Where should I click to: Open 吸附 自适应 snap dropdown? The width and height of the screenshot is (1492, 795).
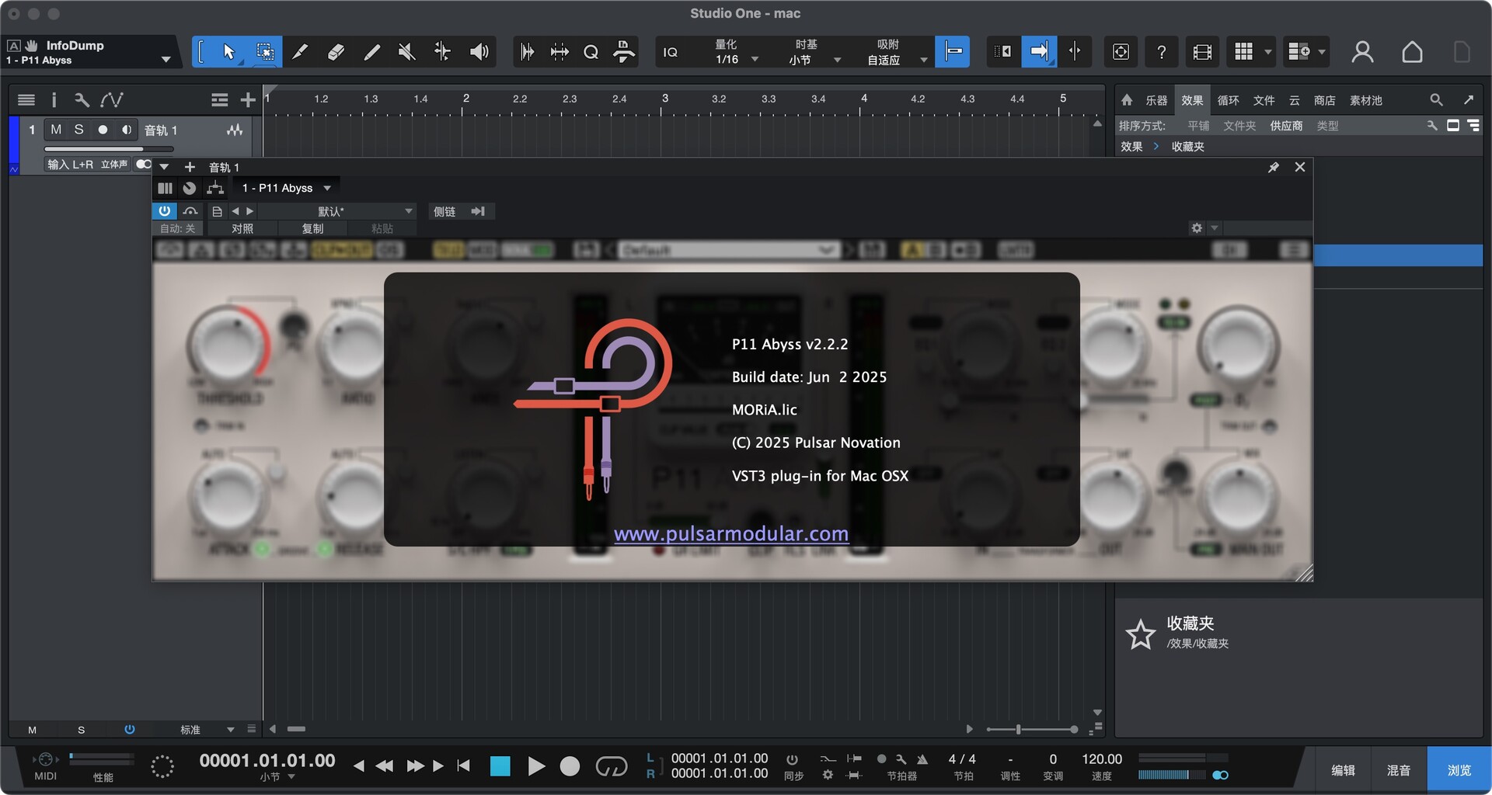pos(896,52)
